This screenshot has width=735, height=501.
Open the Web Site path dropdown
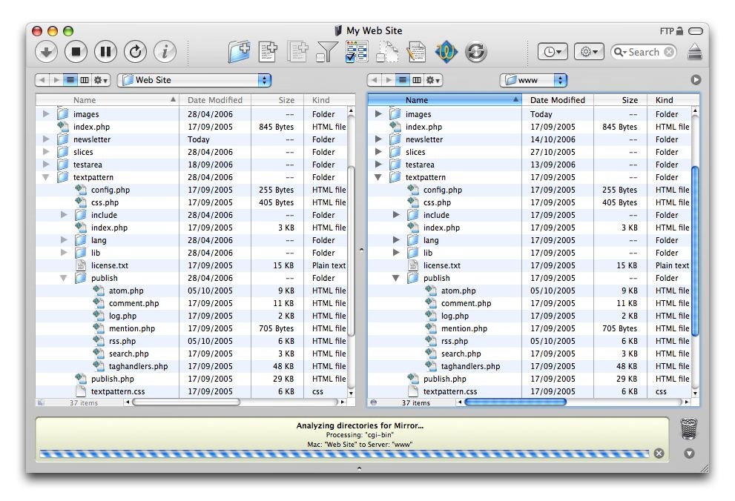(x=194, y=80)
